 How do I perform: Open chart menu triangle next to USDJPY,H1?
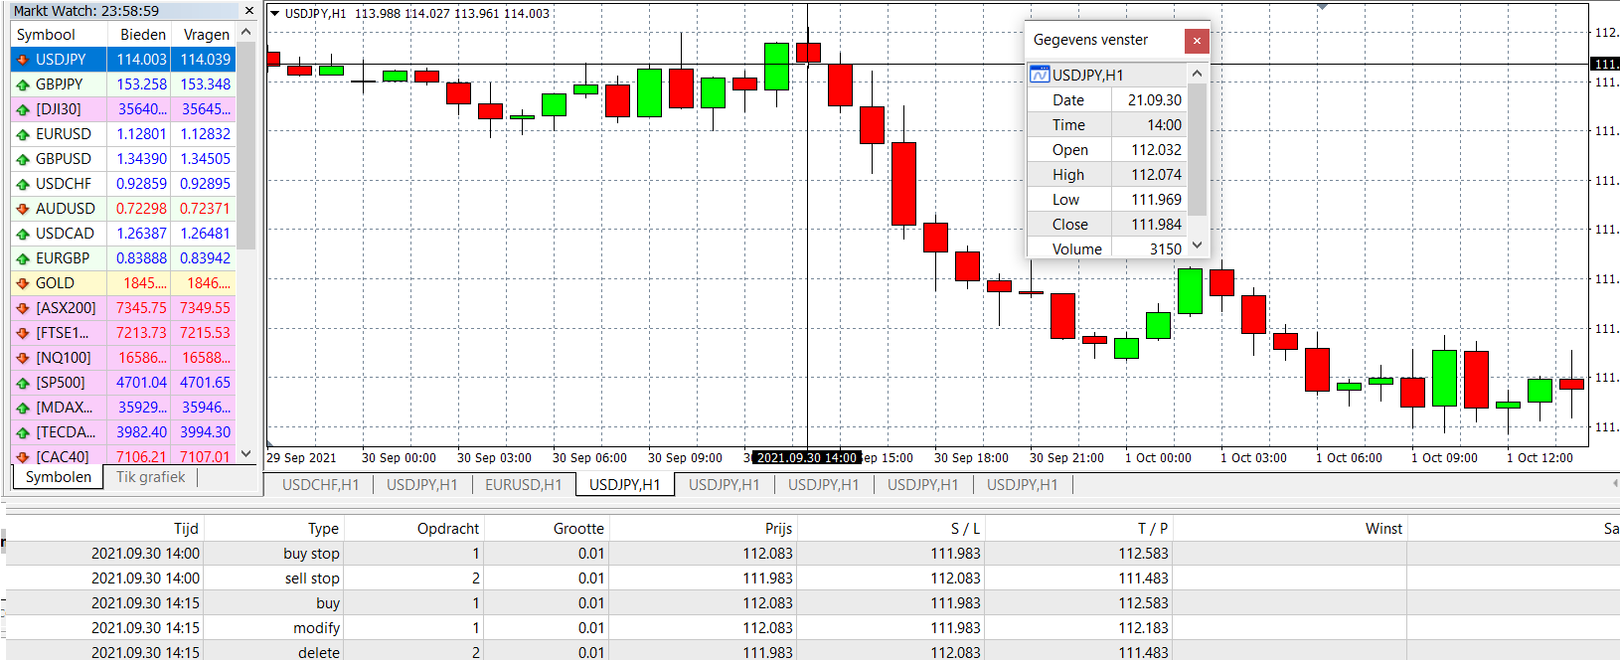pyautogui.click(x=275, y=14)
